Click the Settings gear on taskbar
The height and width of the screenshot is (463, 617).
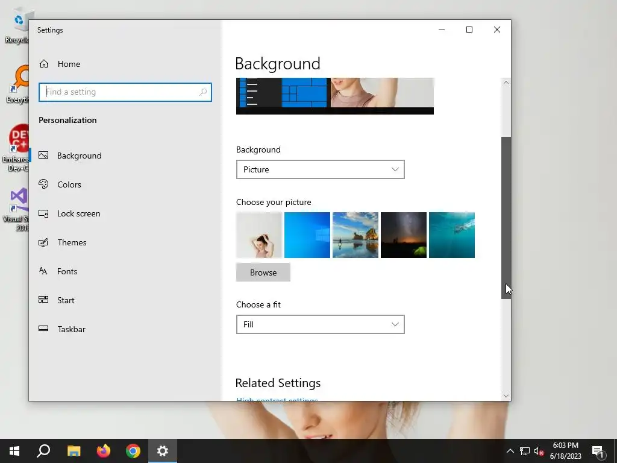[x=163, y=451]
